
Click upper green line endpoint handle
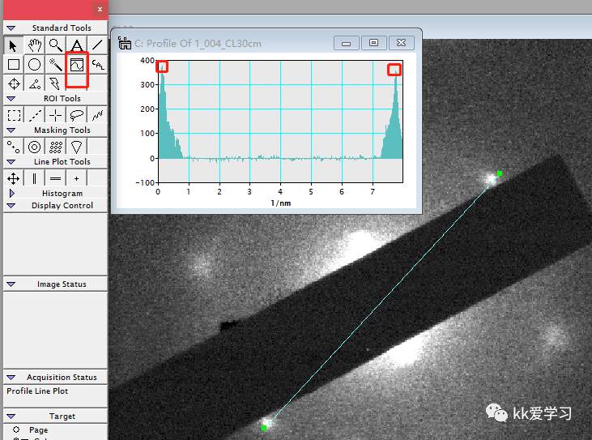point(500,173)
